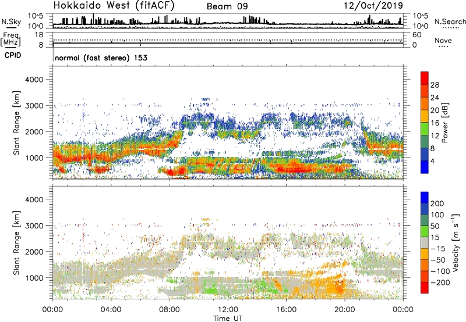Click inside the power range-time panel

228,123
